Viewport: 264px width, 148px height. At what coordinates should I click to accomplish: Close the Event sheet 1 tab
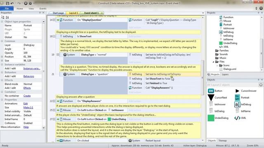pos(102,13)
